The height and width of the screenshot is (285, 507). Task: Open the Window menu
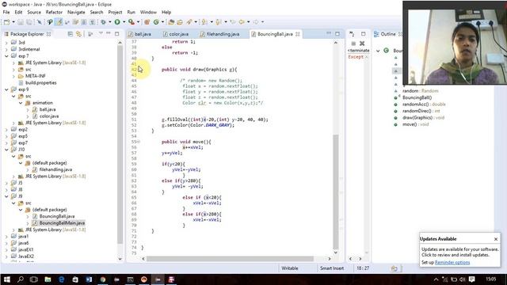148,13
